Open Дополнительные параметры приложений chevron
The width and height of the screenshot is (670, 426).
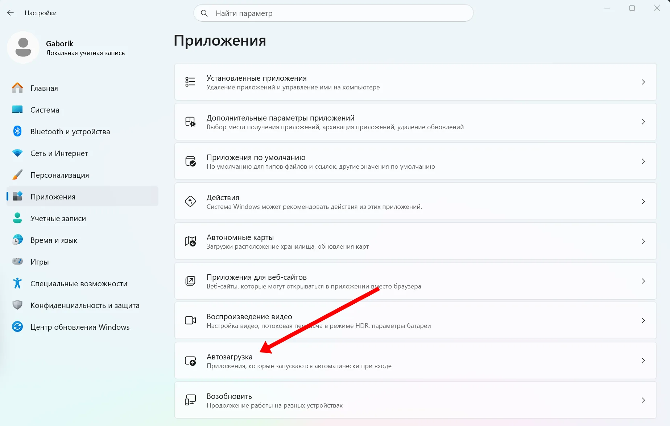(x=643, y=122)
